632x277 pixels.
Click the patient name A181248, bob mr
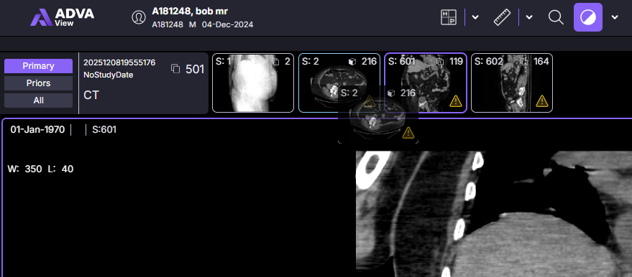tap(190, 11)
